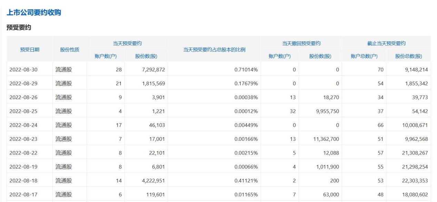Click the share count 7,292,872

[151, 70]
